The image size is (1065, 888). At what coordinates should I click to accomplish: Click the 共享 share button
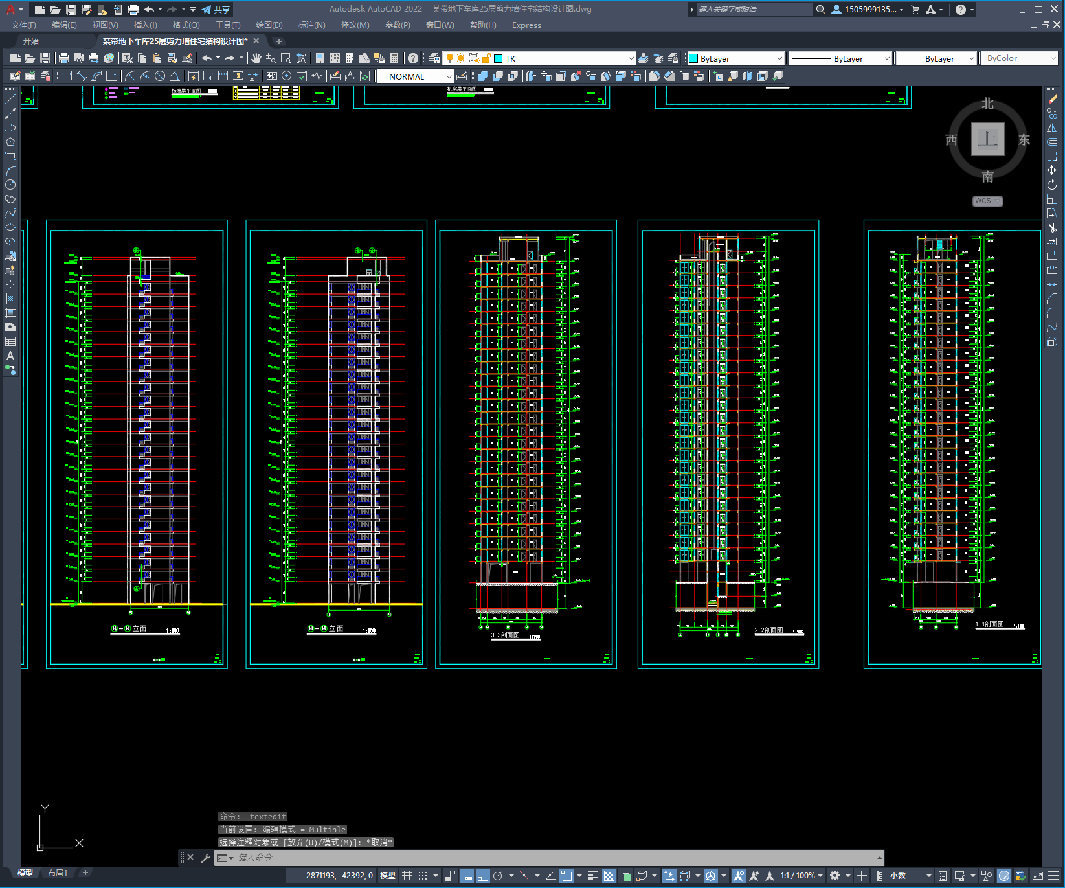click(216, 10)
